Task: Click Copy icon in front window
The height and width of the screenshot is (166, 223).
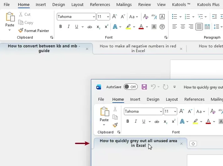Action: click(x=115, y=117)
